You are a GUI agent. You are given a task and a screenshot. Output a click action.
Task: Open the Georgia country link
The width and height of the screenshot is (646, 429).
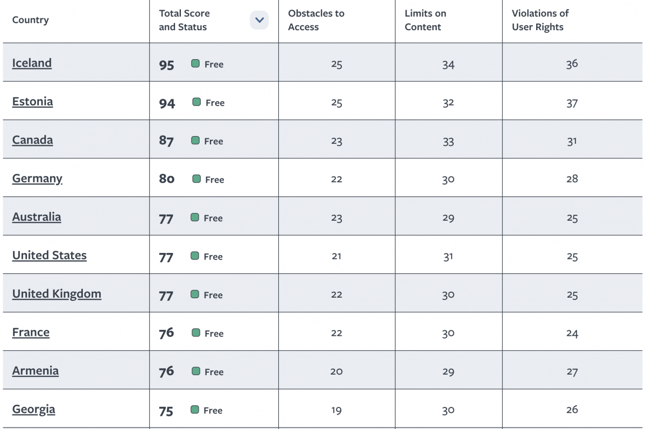[33, 409]
